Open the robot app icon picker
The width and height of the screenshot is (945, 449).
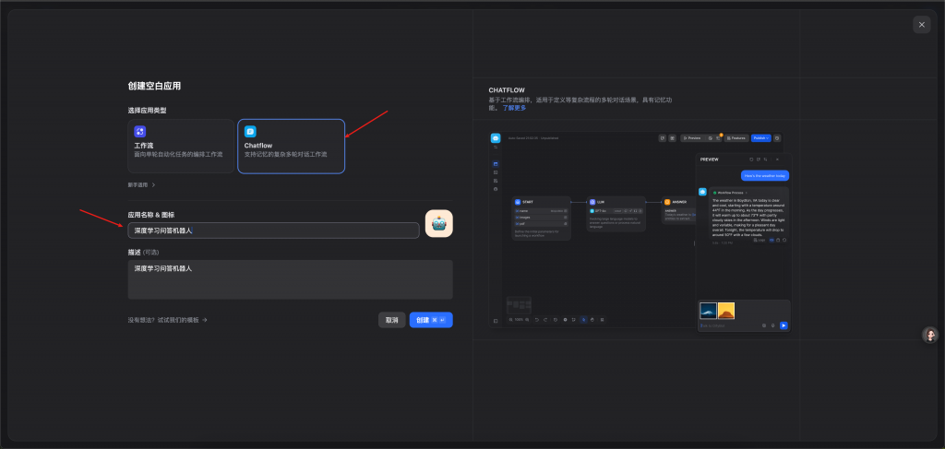[x=438, y=224]
